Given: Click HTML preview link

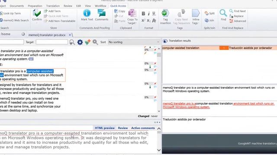Looking at the screenshot, I should (105, 128).
